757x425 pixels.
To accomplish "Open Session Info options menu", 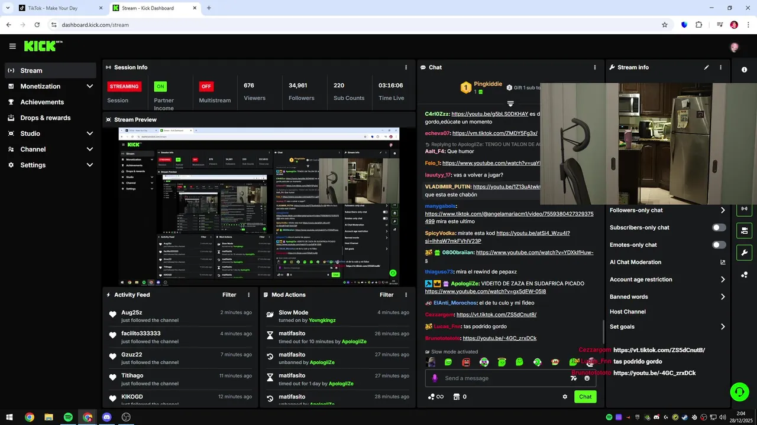I will pos(406,67).
